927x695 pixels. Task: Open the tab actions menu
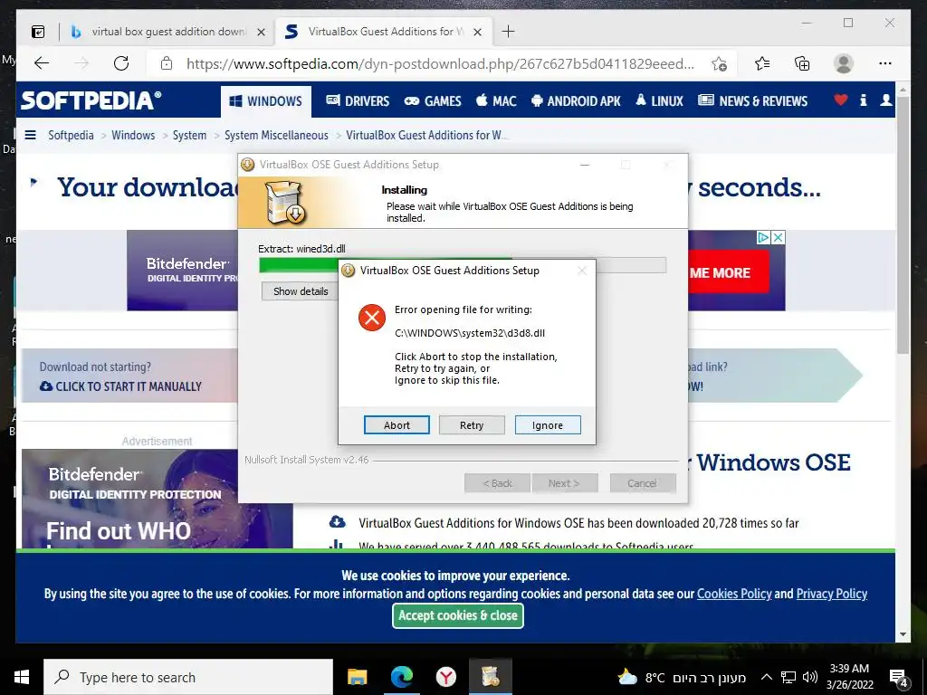[38, 32]
